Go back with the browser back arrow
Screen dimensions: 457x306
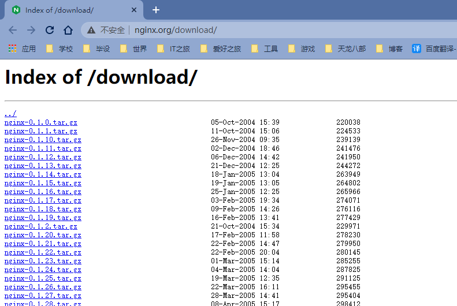coord(13,30)
